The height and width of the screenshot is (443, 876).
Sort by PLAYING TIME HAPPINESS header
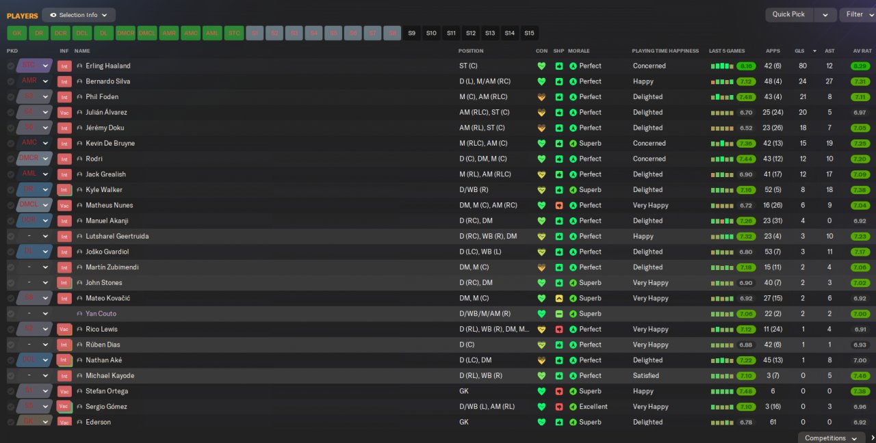(665, 51)
